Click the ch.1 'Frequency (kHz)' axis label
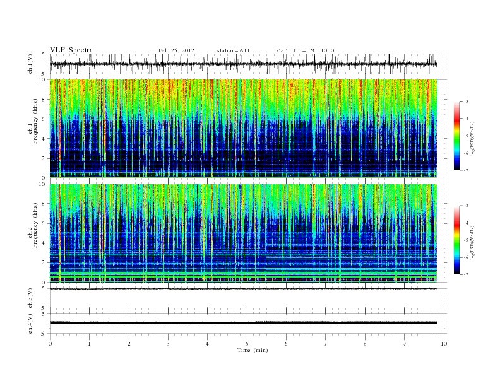The image size is (500, 386). 35,121
